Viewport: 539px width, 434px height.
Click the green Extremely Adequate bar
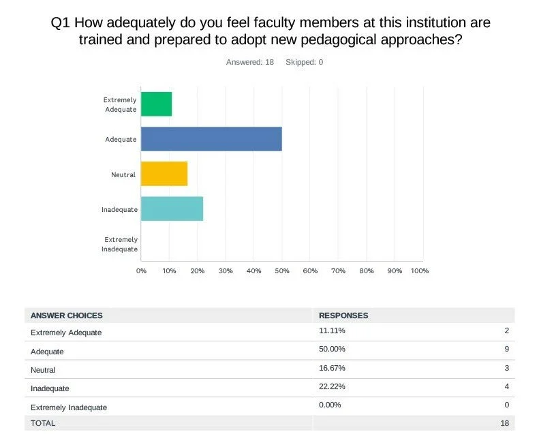coord(156,104)
